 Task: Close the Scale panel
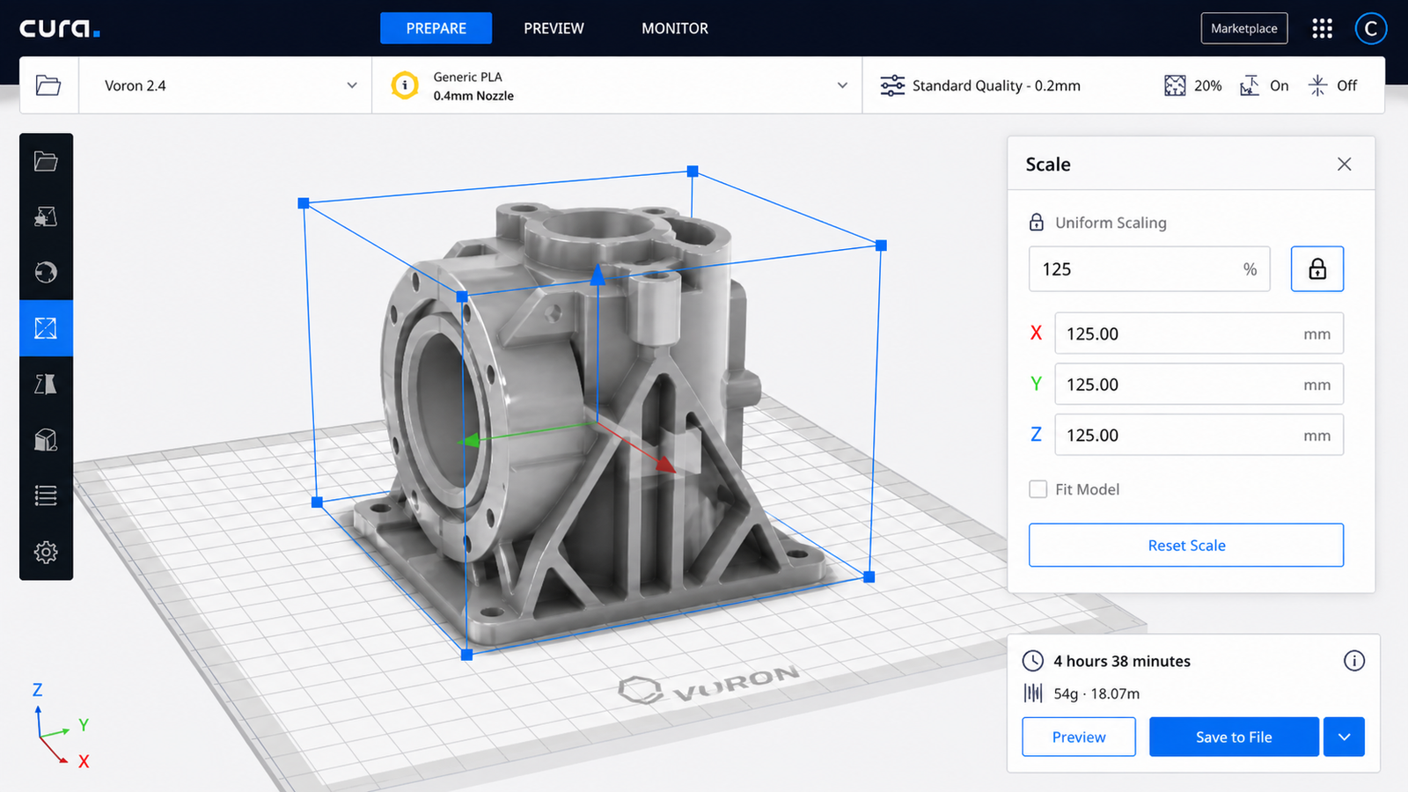pos(1345,165)
